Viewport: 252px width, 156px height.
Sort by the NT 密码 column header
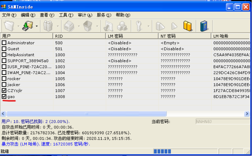coord(185,36)
